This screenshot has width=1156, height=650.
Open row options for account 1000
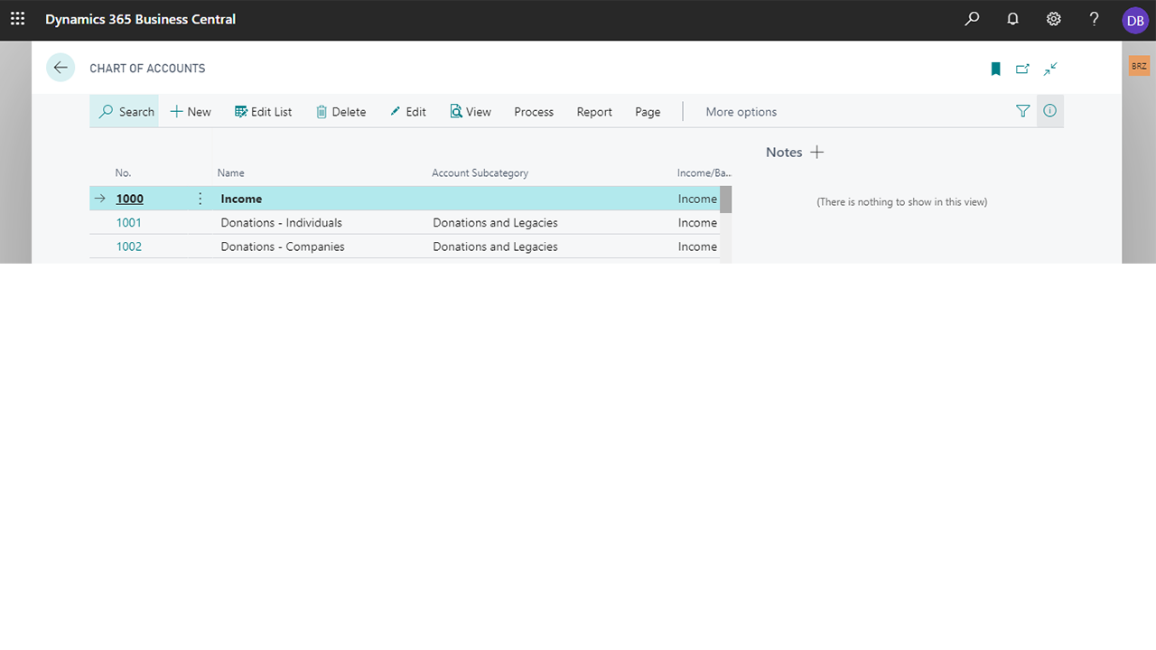(x=200, y=199)
